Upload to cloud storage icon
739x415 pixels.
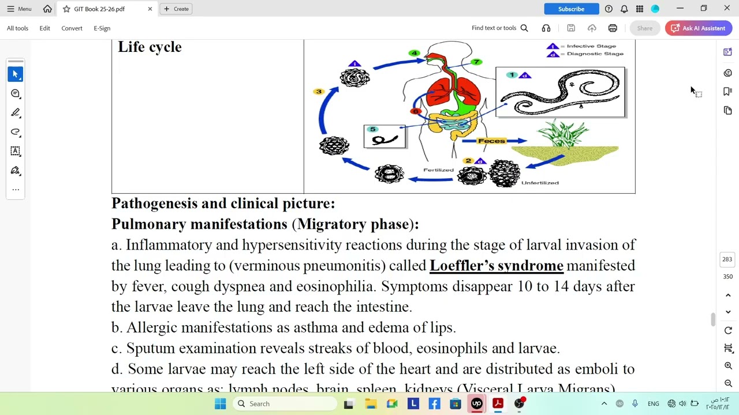tap(592, 28)
